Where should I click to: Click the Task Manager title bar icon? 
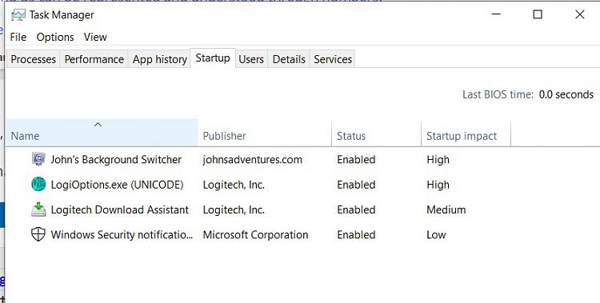(x=18, y=15)
